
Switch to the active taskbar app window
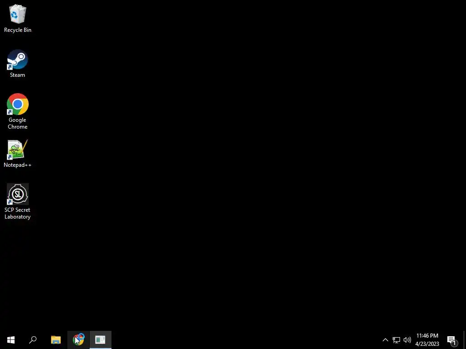(101, 340)
